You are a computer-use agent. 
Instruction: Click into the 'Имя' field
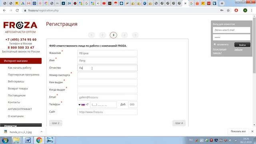point(107,60)
